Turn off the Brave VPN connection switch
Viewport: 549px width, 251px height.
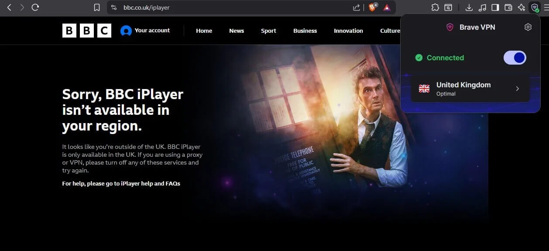point(515,58)
